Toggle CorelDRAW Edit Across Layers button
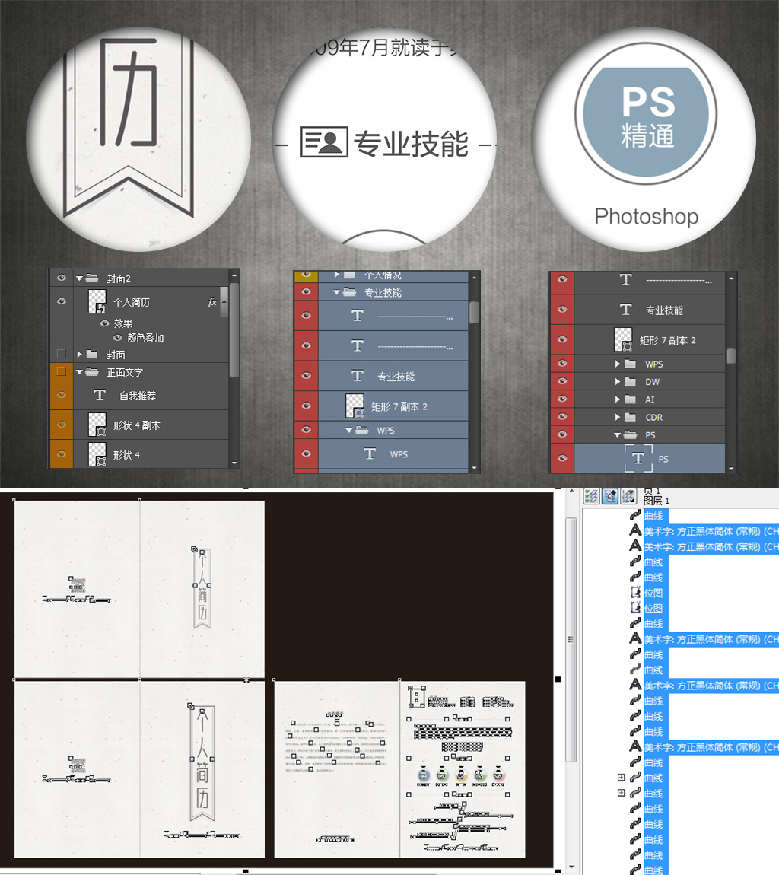The image size is (779, 875). click(610, 496)
